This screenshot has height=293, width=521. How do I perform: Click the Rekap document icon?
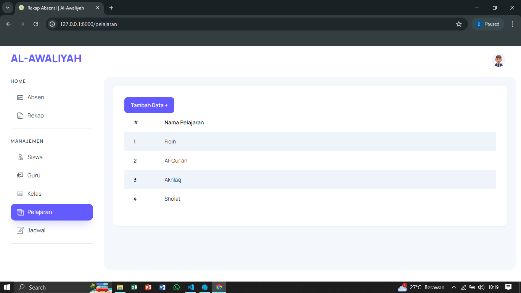(x=20, y=116)
